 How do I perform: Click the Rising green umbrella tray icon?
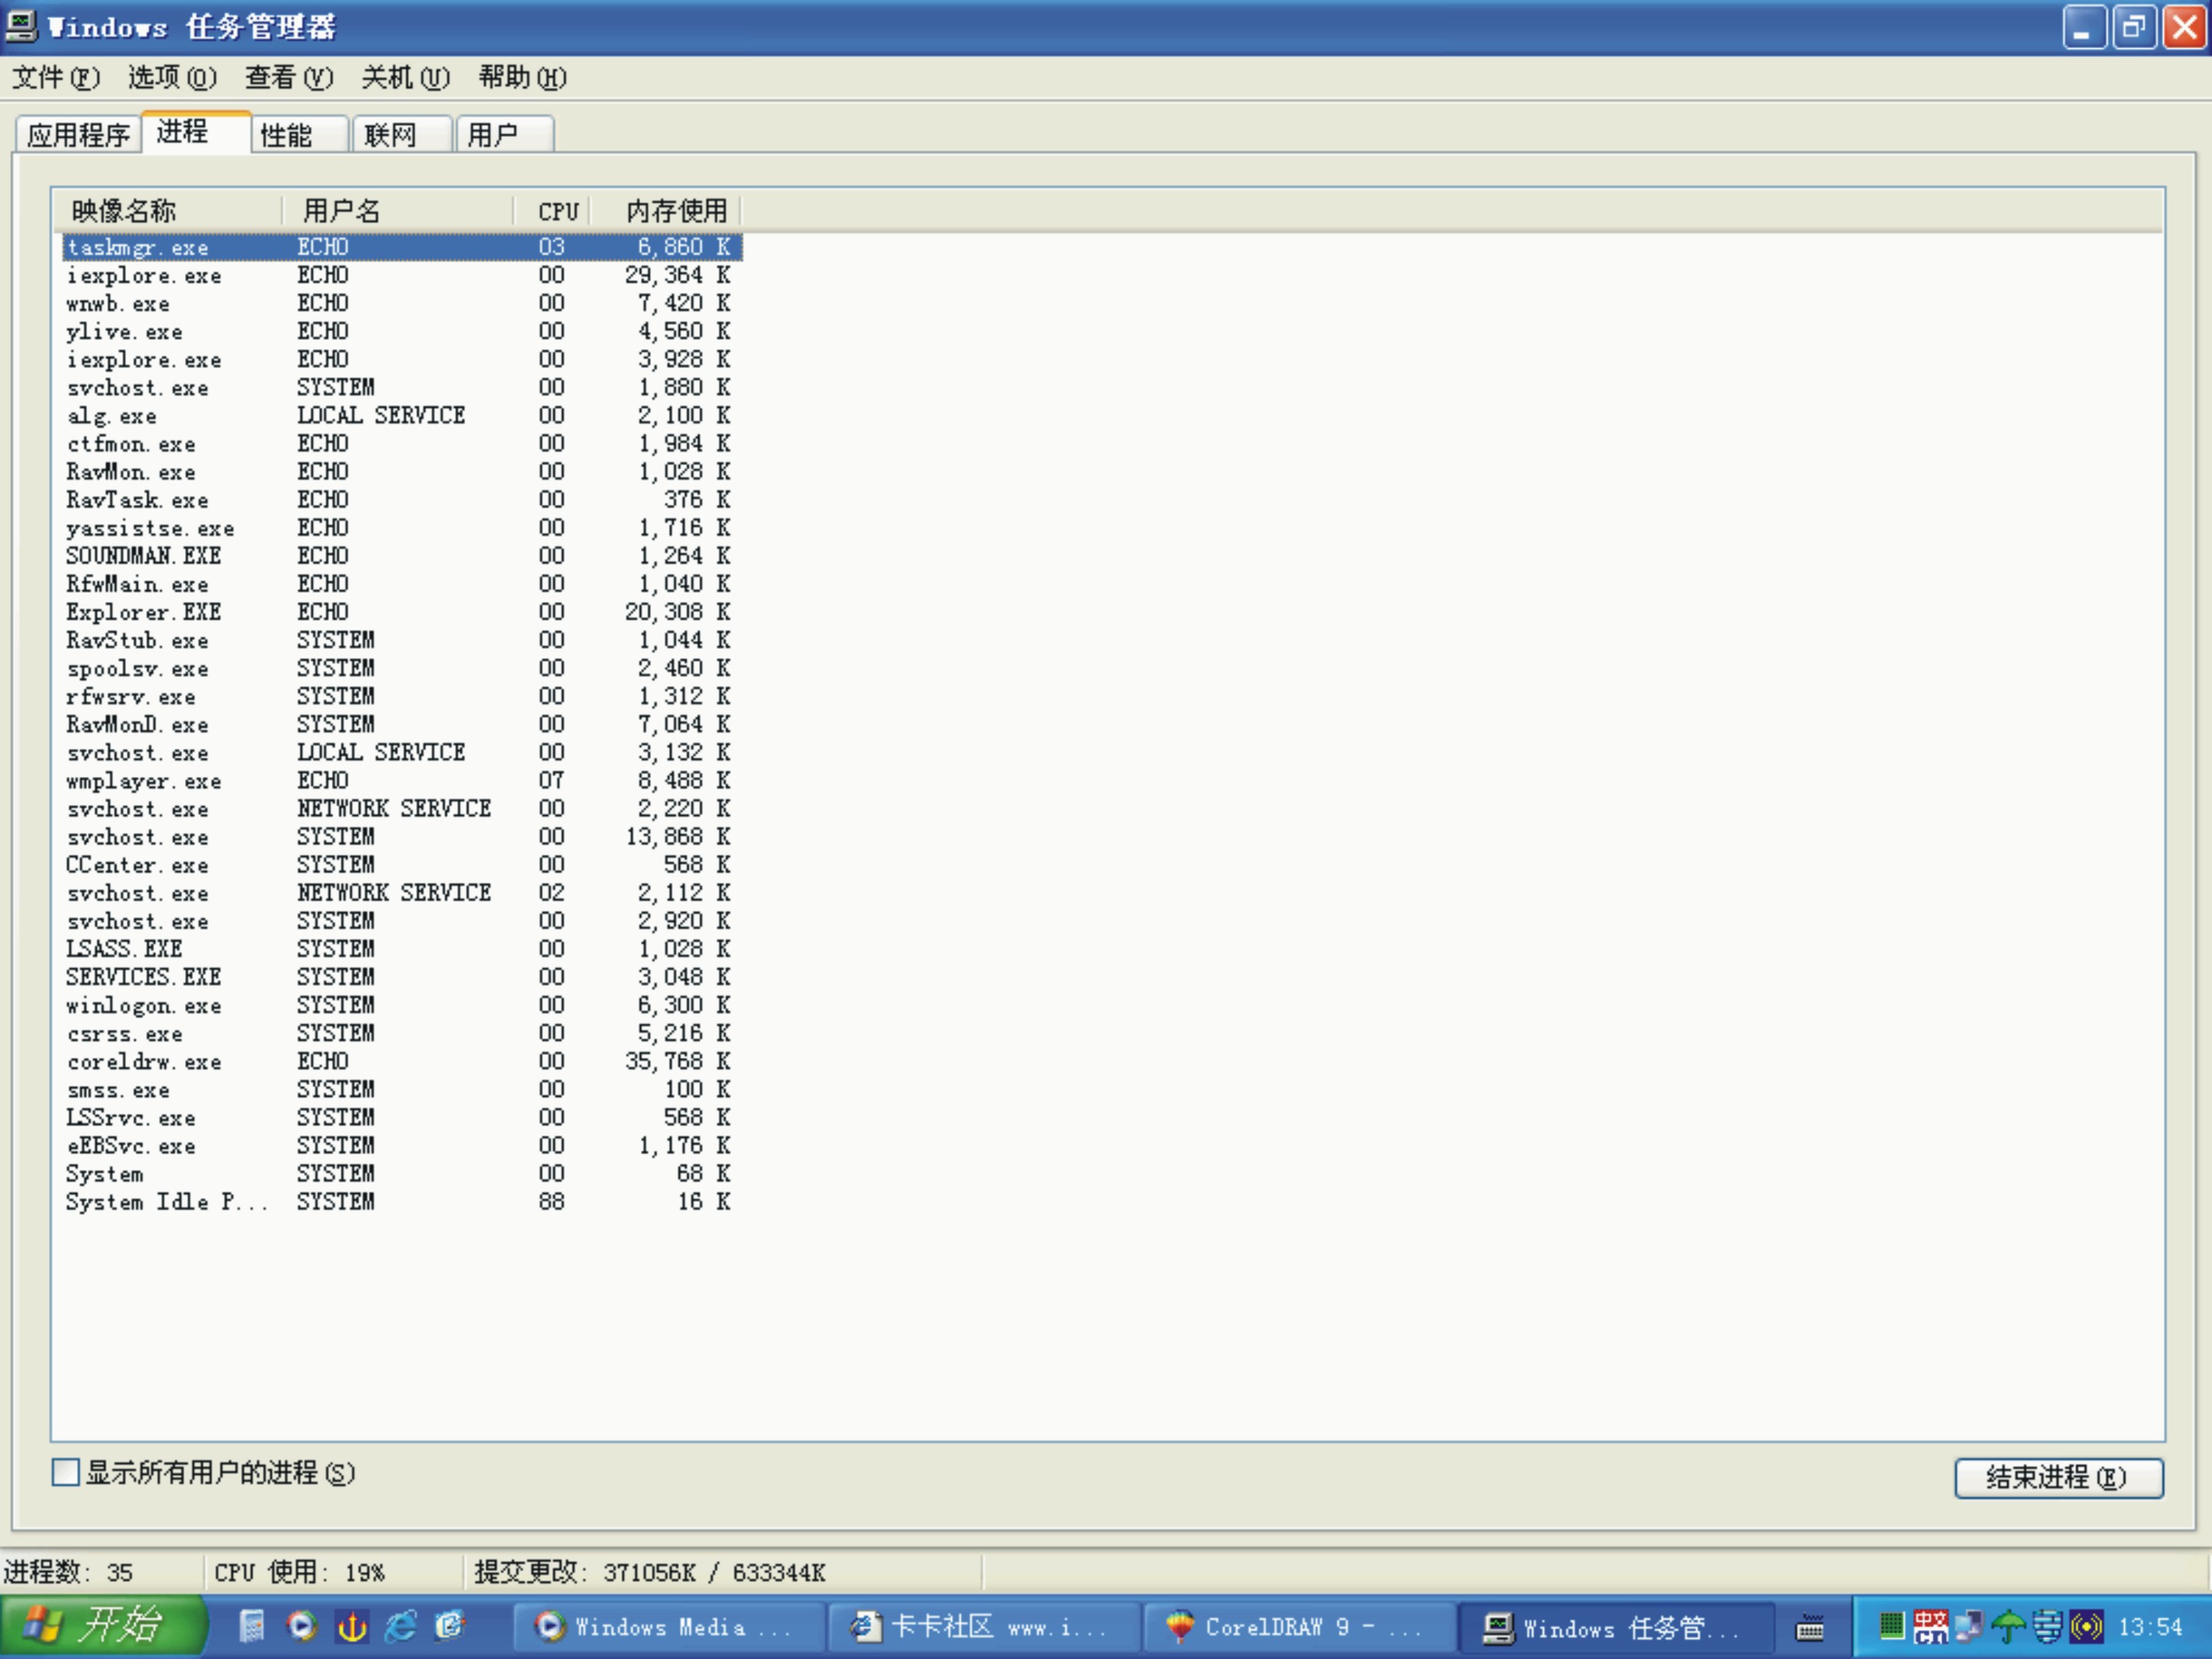tap(2007, 1627)
